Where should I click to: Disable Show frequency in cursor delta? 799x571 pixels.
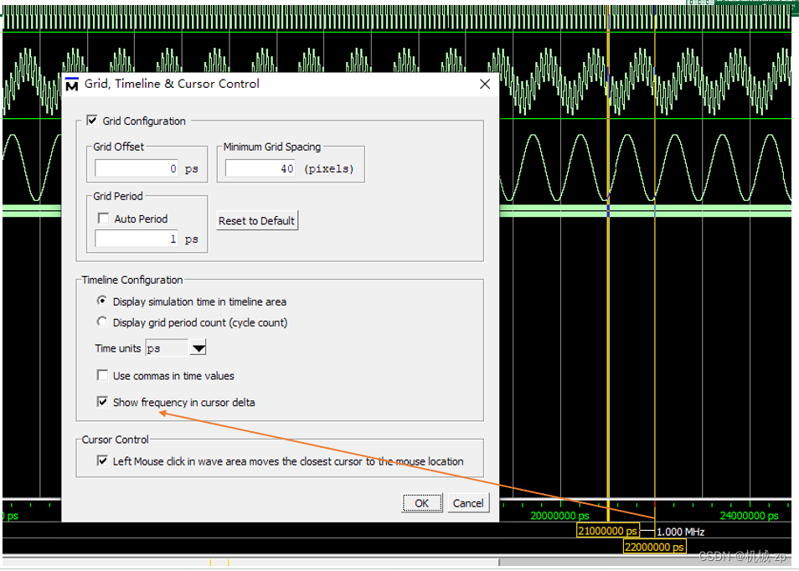pyautogui.click(x=102, y=401)
